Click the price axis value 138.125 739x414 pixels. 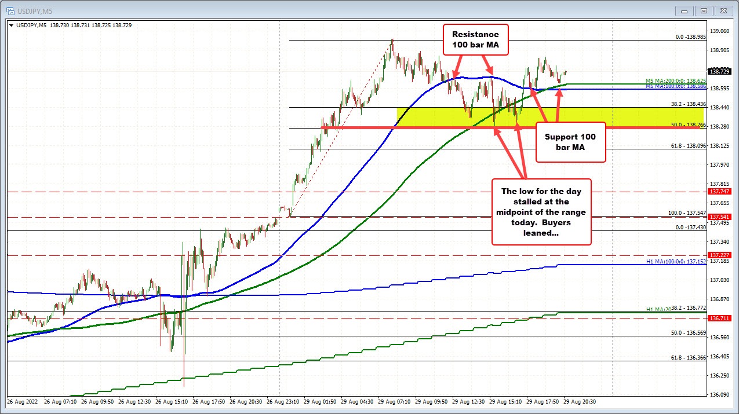(719, 145)
